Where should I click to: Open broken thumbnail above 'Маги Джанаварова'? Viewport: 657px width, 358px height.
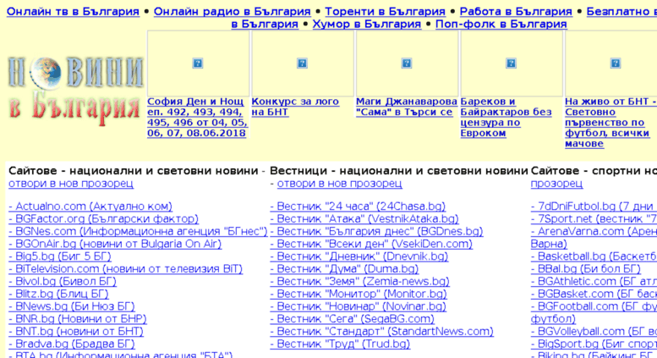pos(407,63)
